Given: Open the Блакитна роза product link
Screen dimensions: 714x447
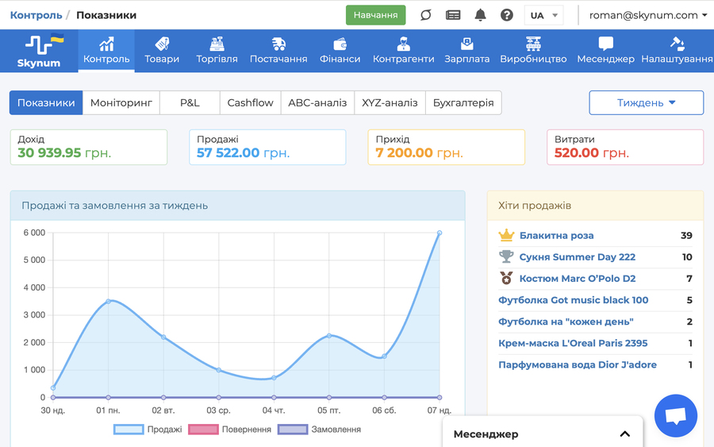Looking at the screenshot, I should (x=556, y=235).
